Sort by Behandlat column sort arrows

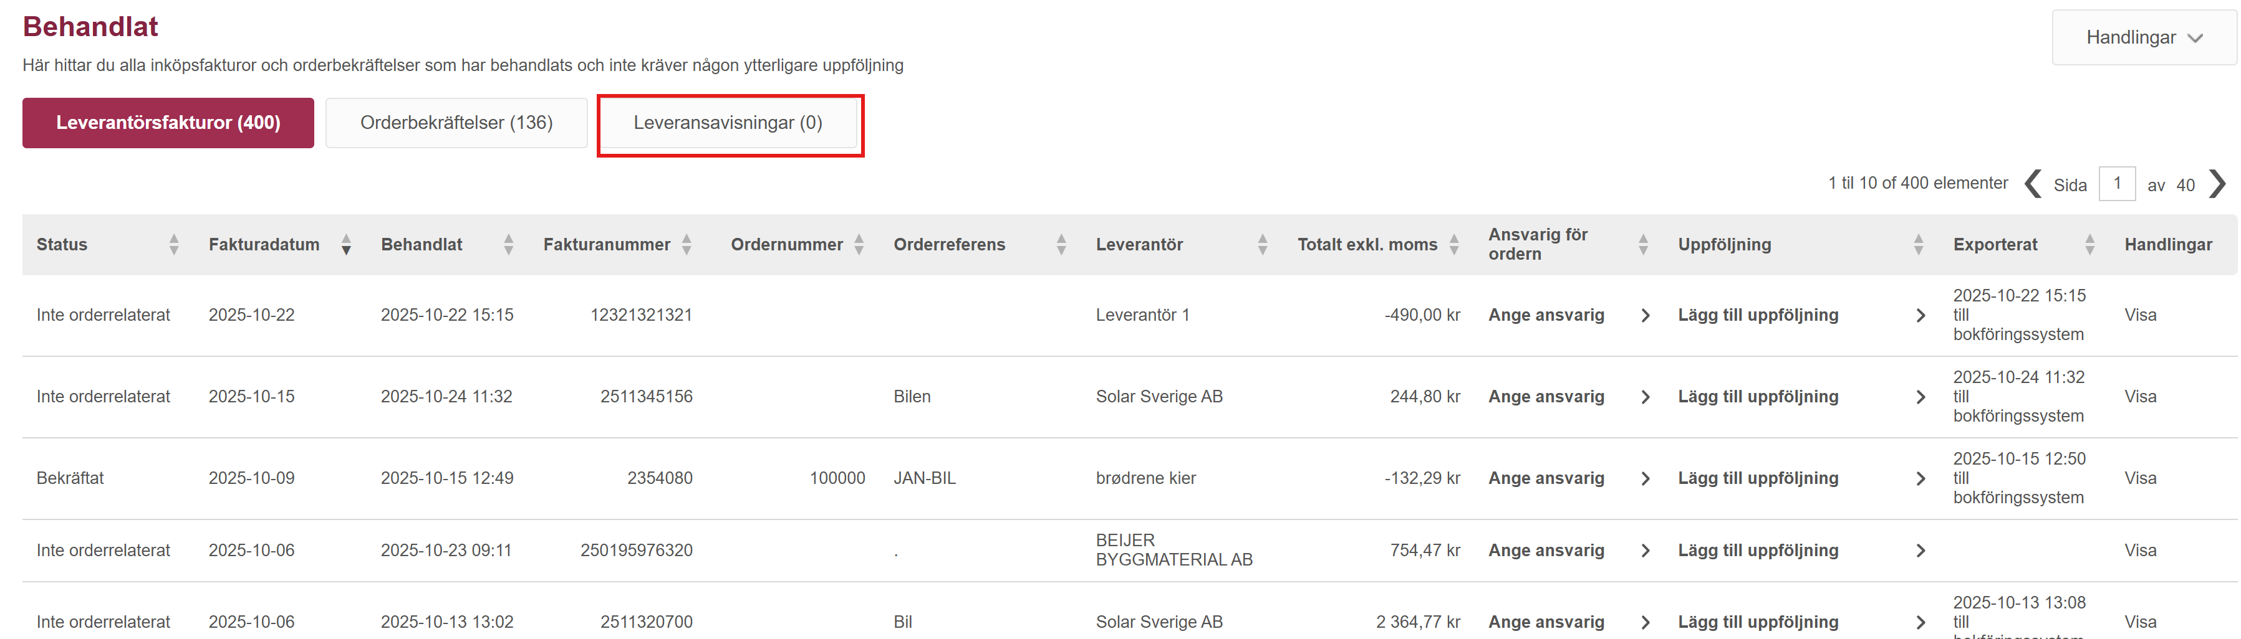click(508, 244)
